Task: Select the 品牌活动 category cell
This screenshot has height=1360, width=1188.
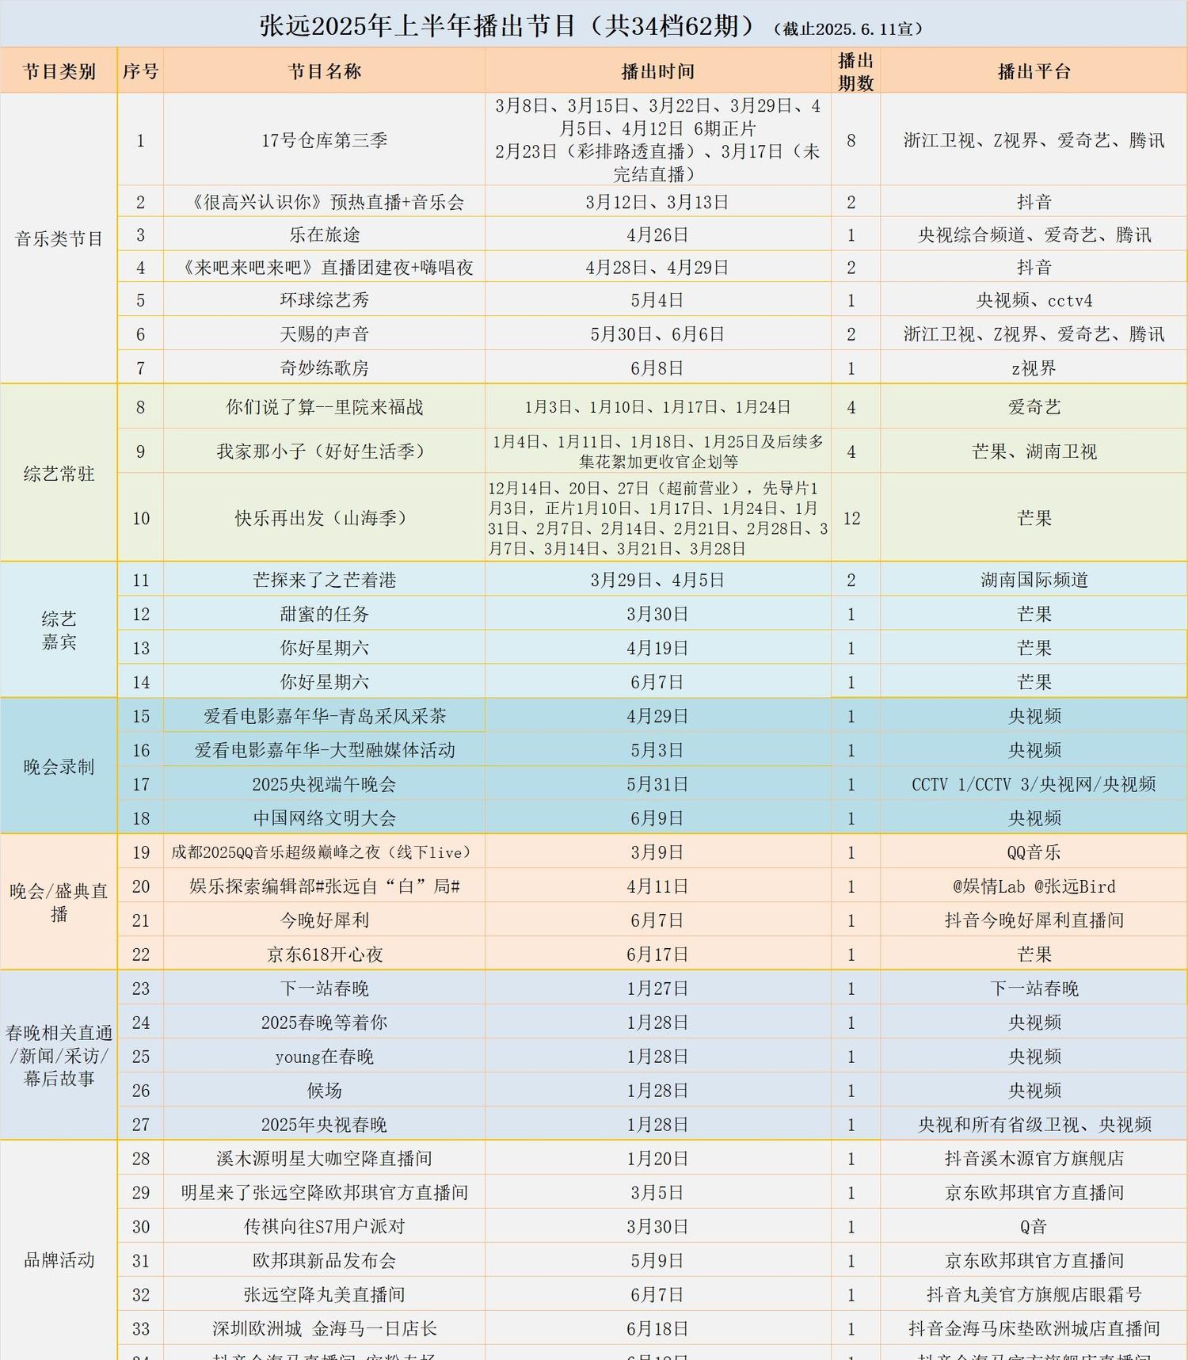Action: pyautogui.click(x=59, y=1259)
